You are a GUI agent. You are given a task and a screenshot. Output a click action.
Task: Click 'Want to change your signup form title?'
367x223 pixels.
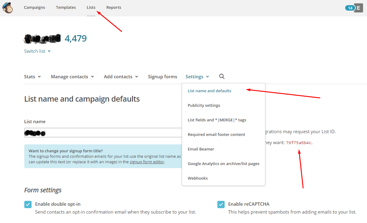click(66, 151)
